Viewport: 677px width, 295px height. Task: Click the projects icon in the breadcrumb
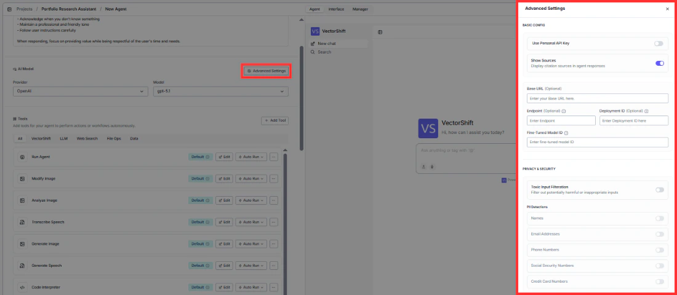point(9,9)
